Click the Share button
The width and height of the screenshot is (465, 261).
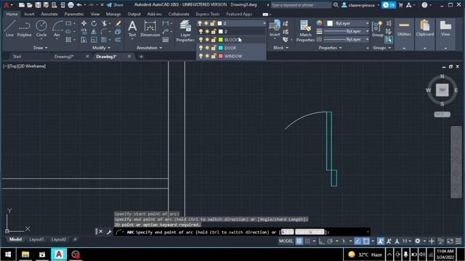pos(115,5)
